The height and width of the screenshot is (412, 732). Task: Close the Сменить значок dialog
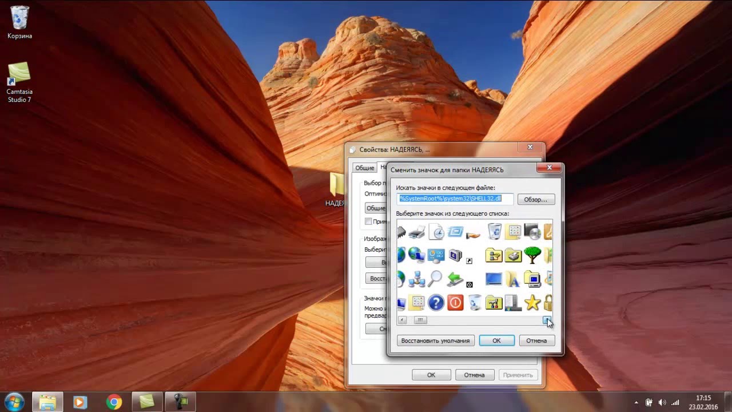coord(549,168)
